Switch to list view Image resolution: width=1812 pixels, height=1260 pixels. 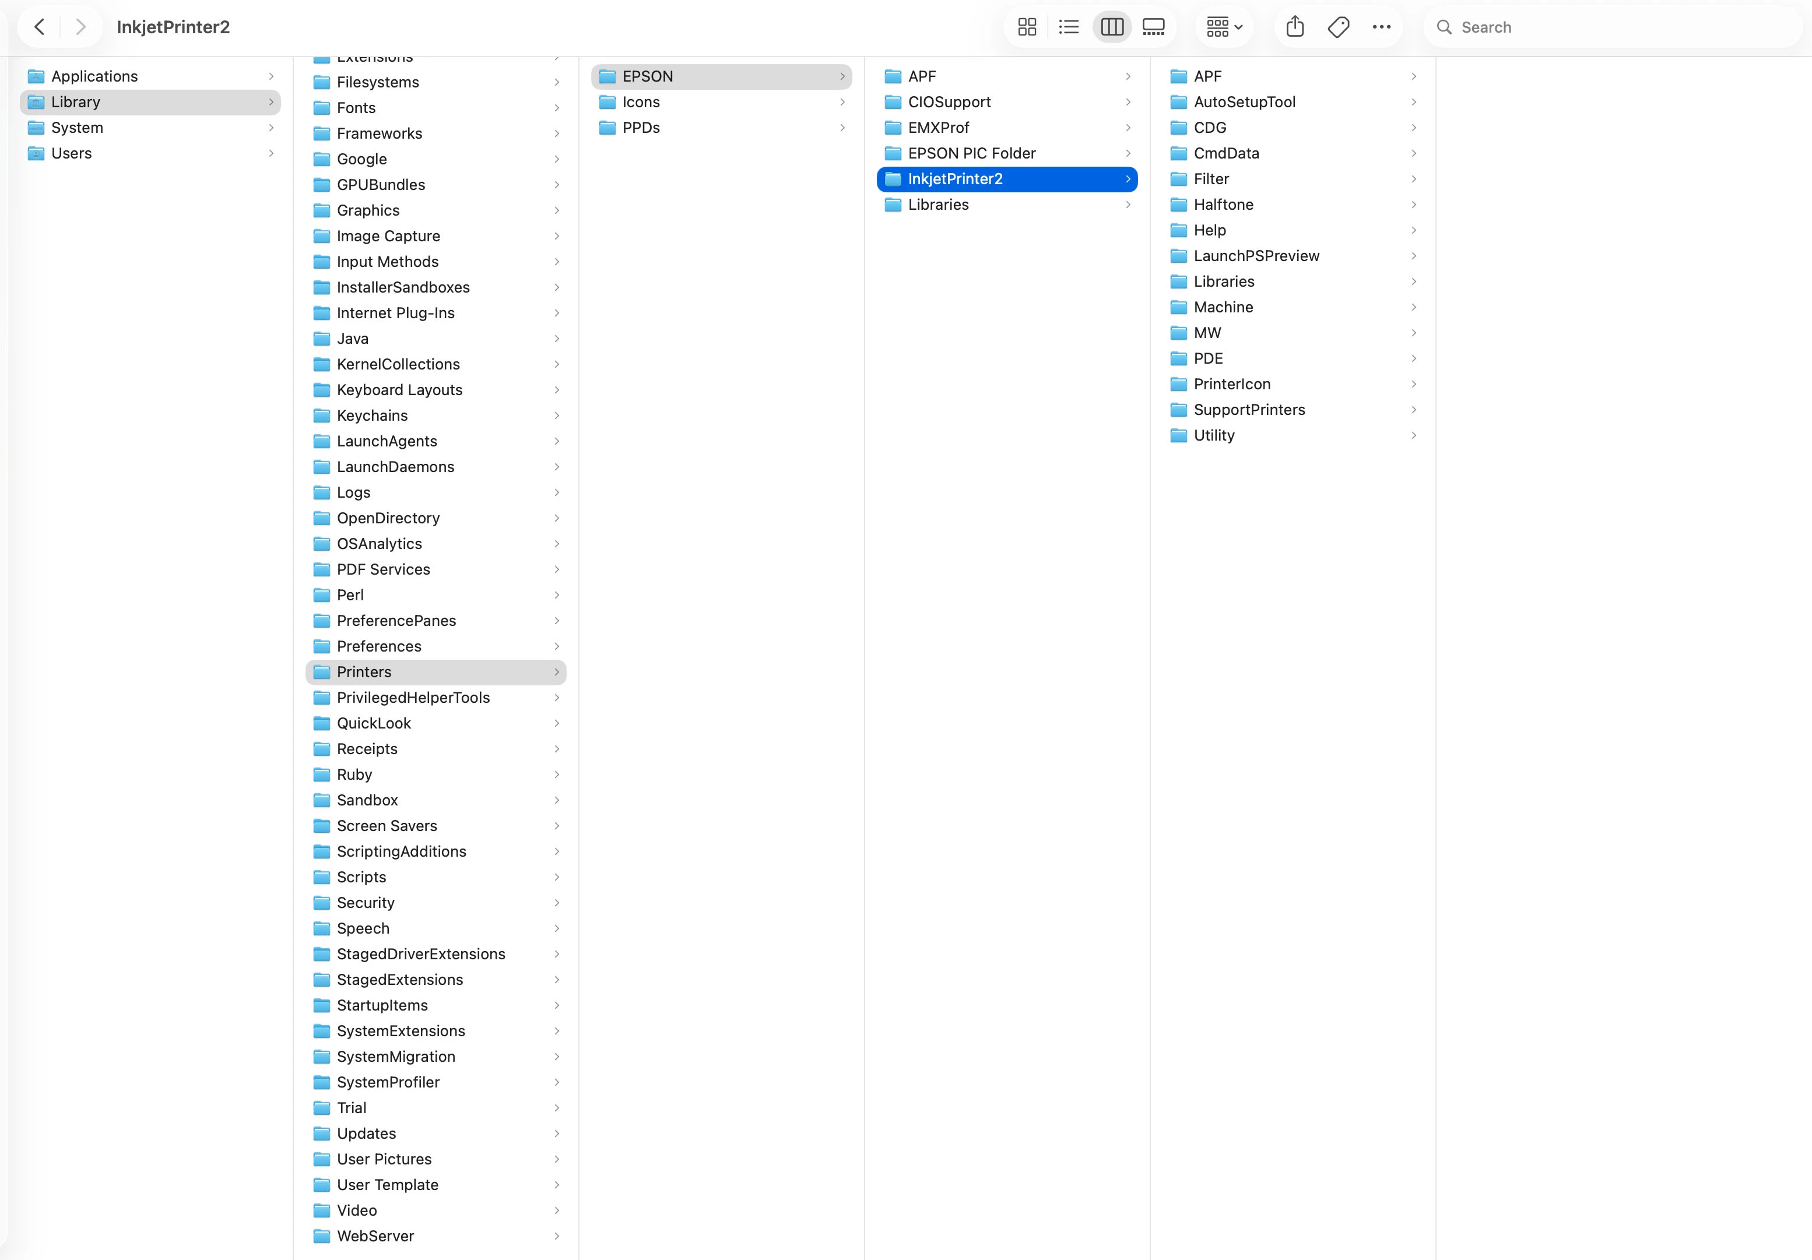1069,27
